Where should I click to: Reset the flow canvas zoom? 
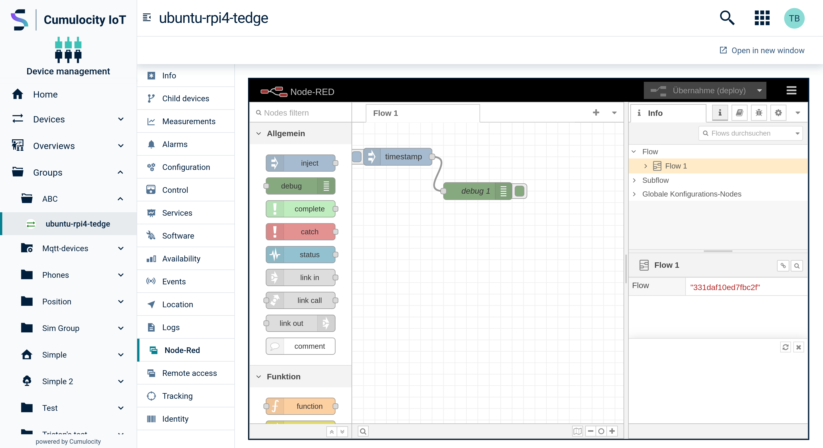[601, 431]
